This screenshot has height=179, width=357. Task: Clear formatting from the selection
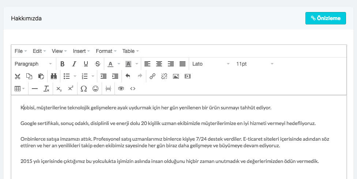pyautogui.click(x=46, y=89)
